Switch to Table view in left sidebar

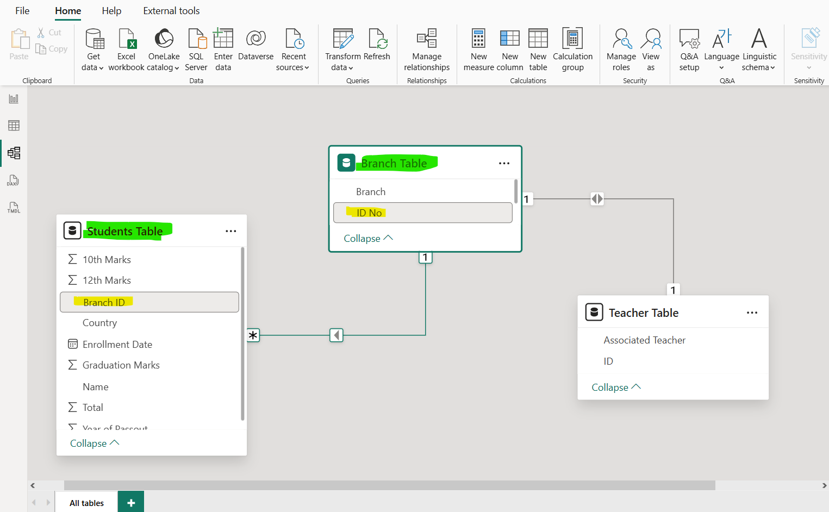pyautogui.click(x=14, y=125)
